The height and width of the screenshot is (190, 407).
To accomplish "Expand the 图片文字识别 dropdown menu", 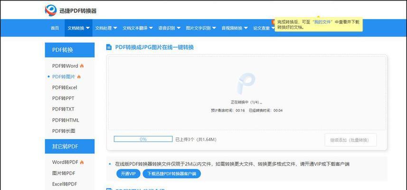I will 201,28.
